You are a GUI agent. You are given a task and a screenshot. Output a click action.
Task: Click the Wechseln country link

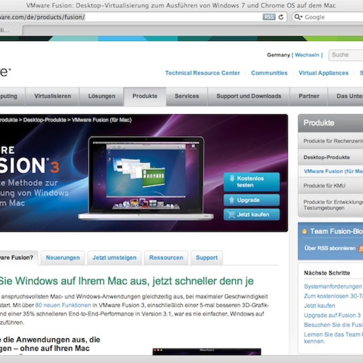[x=307, y=55]
